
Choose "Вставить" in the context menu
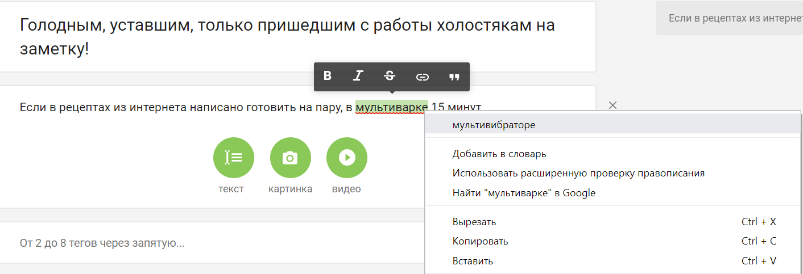click(473, 261)
